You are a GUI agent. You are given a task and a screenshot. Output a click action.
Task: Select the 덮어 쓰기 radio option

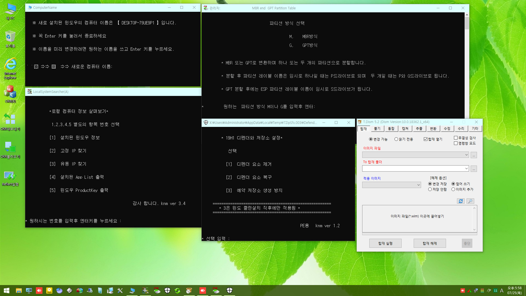[x=461, y=184]
